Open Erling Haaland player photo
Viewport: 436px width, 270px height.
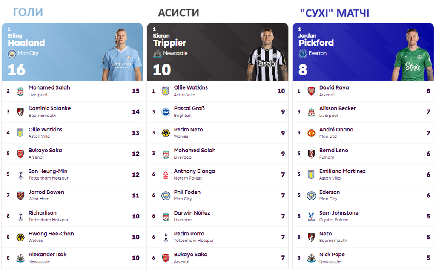point(122,55)
